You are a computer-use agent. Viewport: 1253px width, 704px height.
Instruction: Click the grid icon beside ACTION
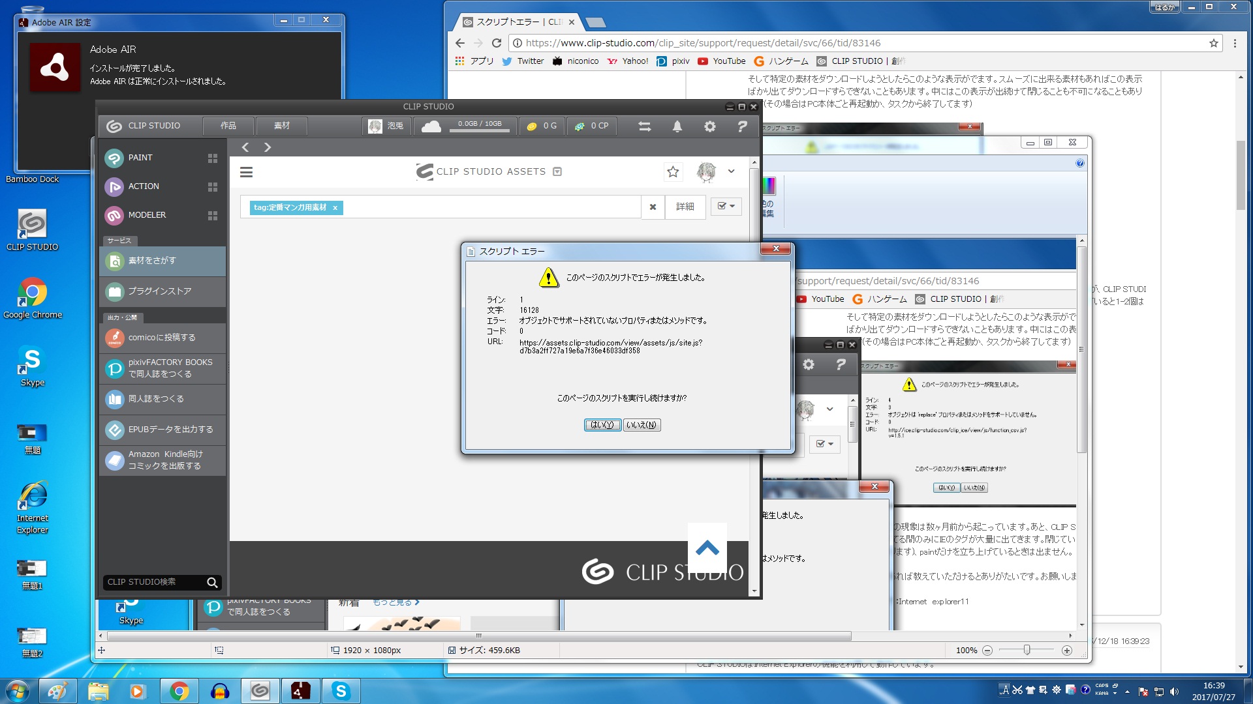click(x=213, y=187)
